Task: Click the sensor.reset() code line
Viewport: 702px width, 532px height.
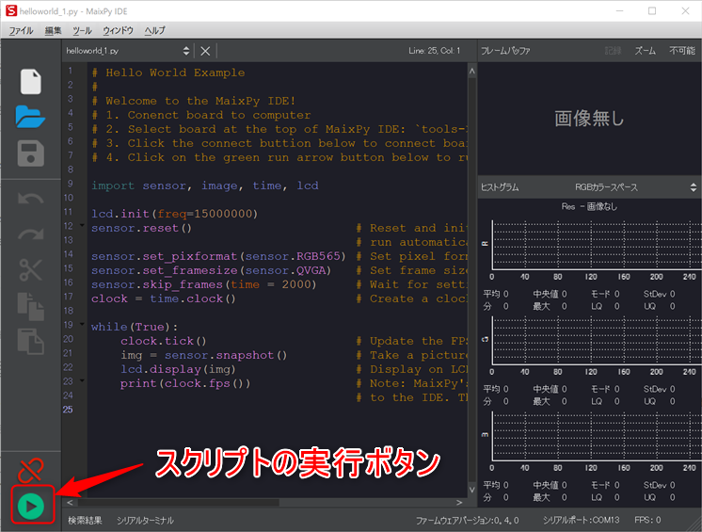Action: pyautogui.click(x=141, y=228)
